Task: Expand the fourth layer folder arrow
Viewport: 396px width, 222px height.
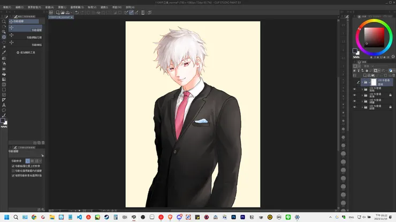Action: point(362,101)
